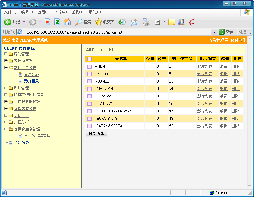Open the 文件(F) menu
The width and height of the screenshot is (254, 197).
point(10,12)
